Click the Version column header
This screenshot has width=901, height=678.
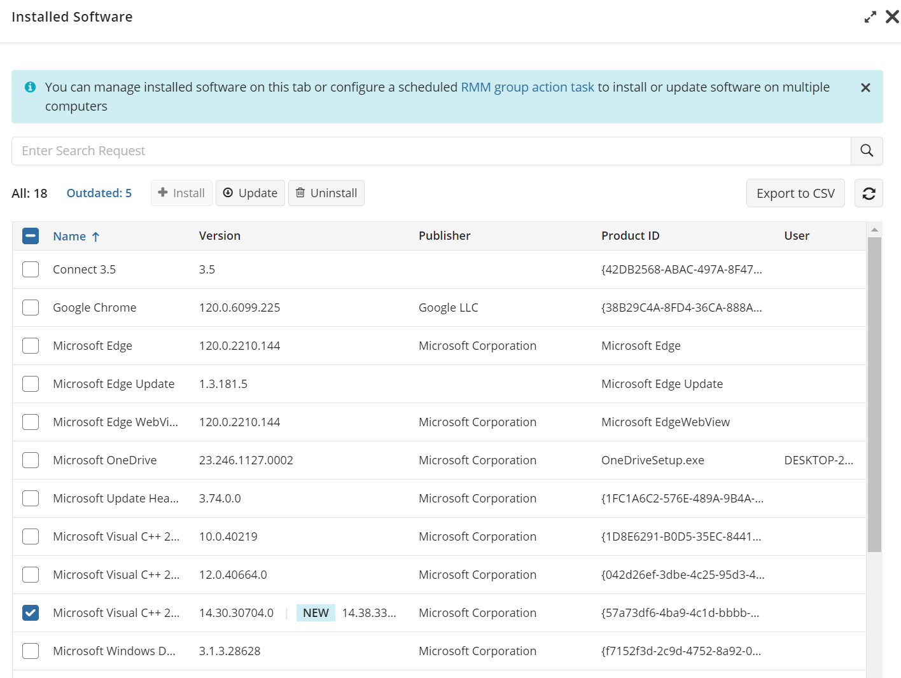coord(220,236)
